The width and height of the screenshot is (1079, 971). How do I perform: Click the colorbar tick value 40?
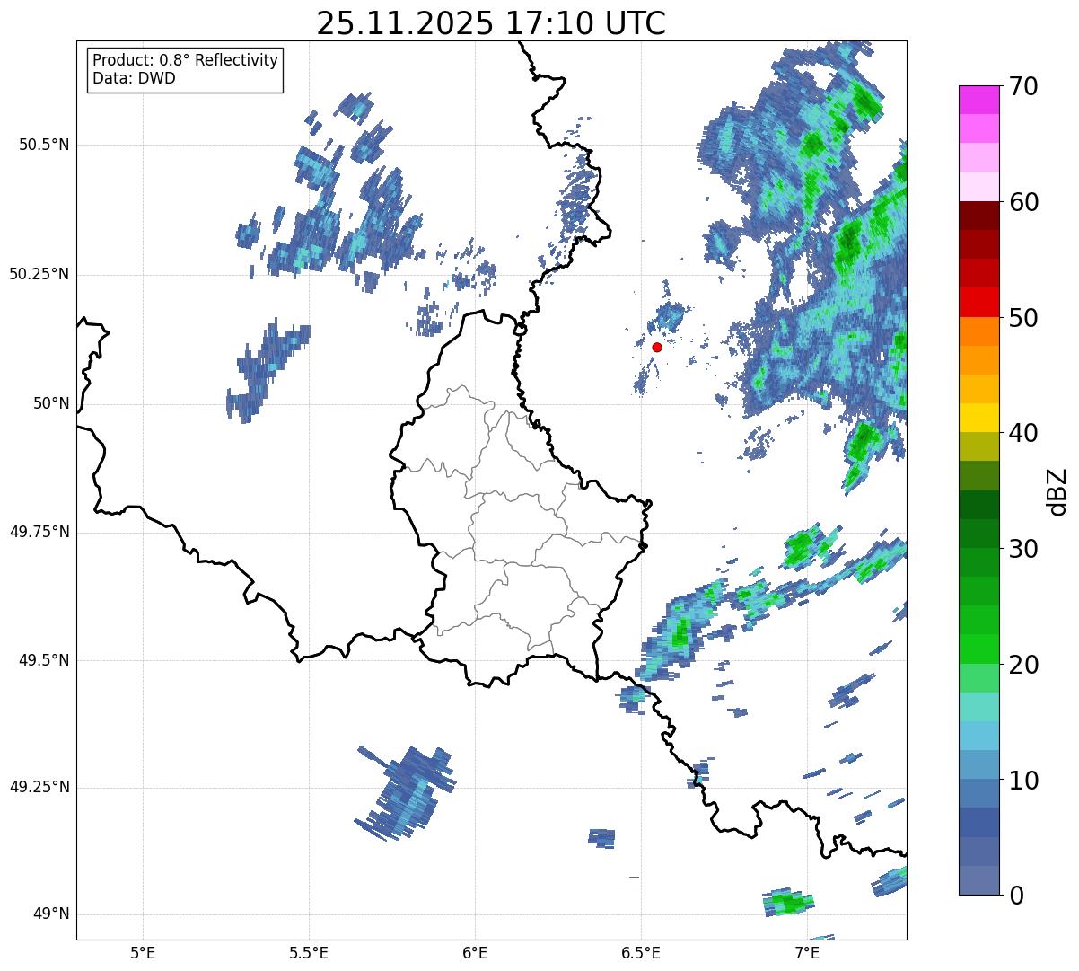tap(1022, 433)
